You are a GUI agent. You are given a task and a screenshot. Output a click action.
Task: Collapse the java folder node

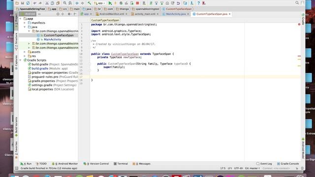[25, 27]
